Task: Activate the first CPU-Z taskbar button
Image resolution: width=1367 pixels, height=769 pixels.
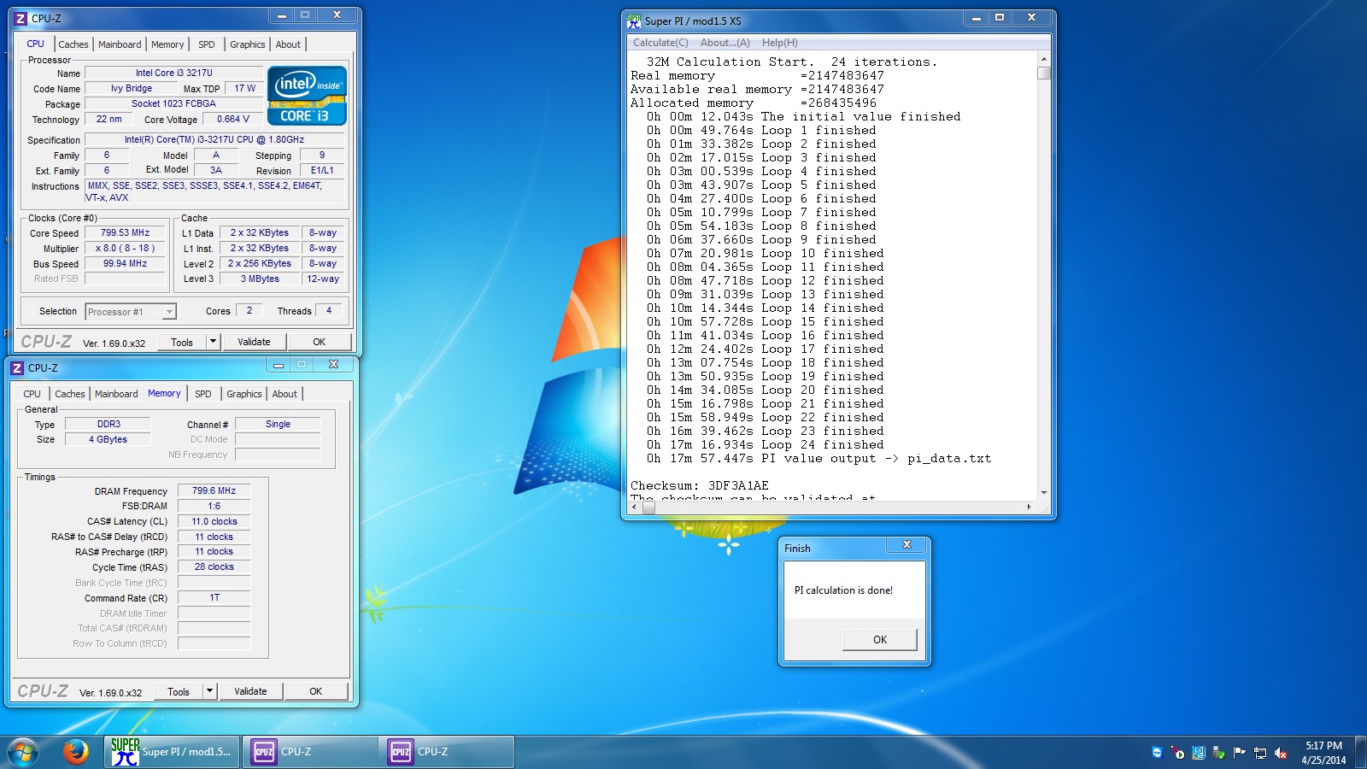Action: point(310,752)
